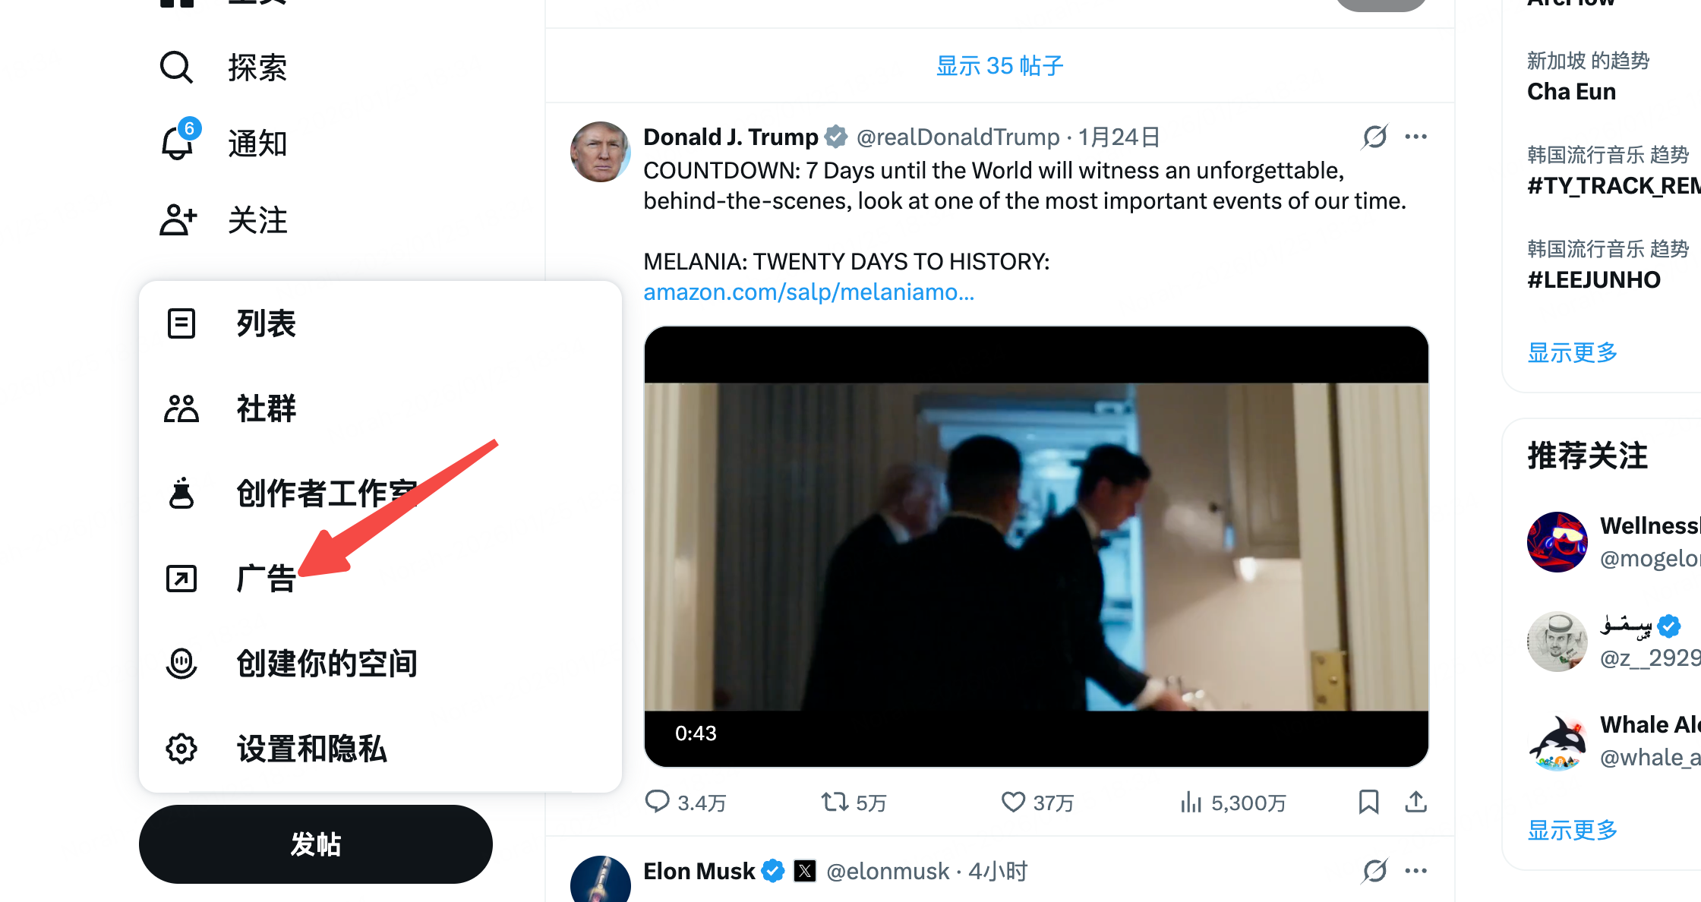Image resolution: width=1701 pixels, height=902 pixels.
Task: Click the Grok icon on Trump's post
Action: [x=1374, y=137]
